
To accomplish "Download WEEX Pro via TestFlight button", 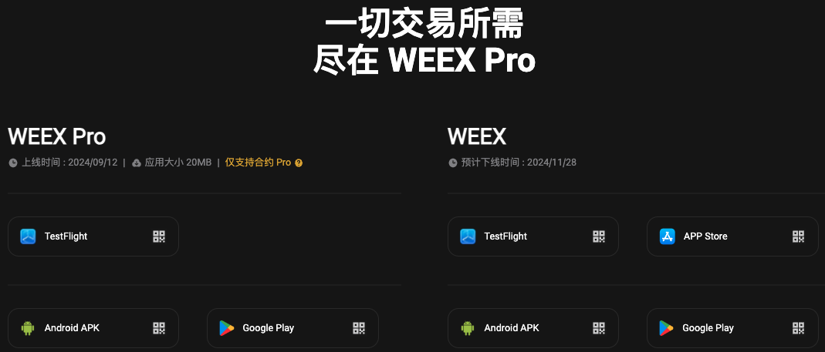I will [x=93, y=236].
